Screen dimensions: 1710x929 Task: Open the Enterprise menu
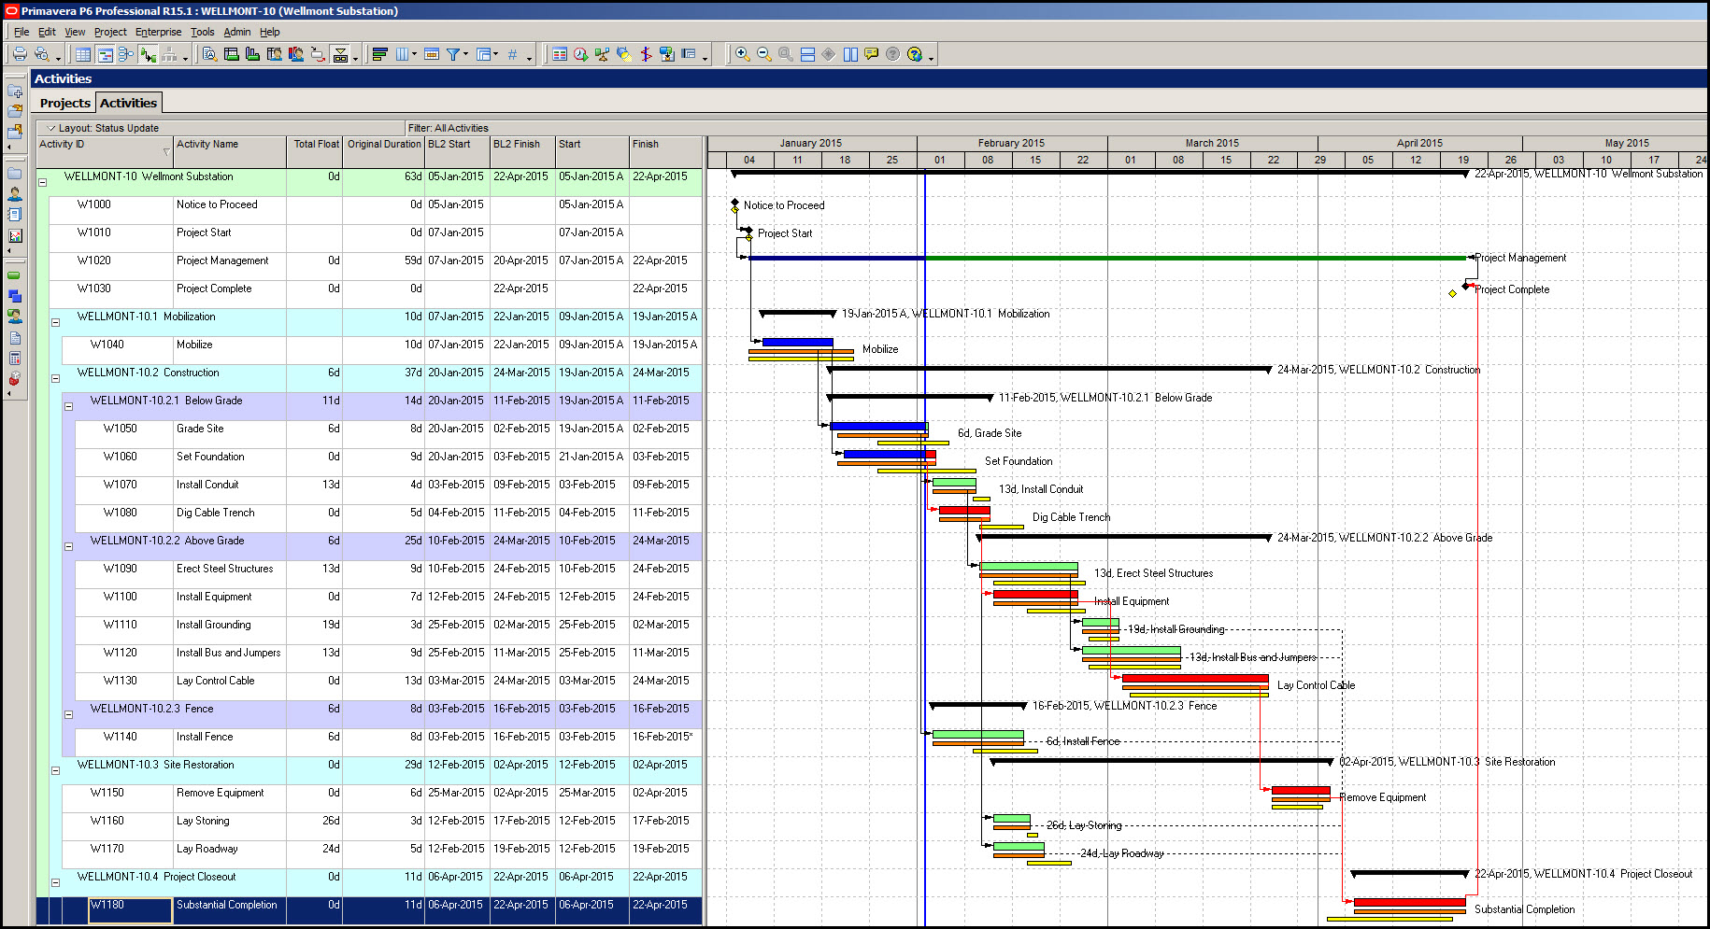point(158,32)
